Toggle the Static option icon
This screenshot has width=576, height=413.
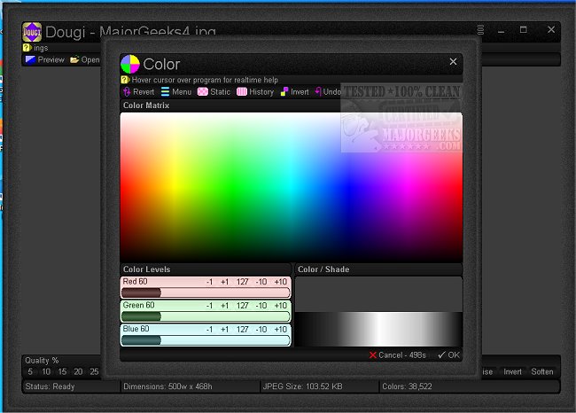point(202,92)
